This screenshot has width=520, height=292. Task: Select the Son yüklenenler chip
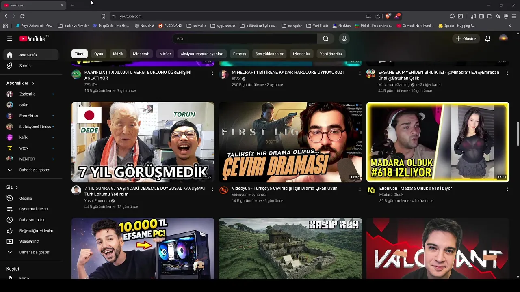tap(269, 54)
